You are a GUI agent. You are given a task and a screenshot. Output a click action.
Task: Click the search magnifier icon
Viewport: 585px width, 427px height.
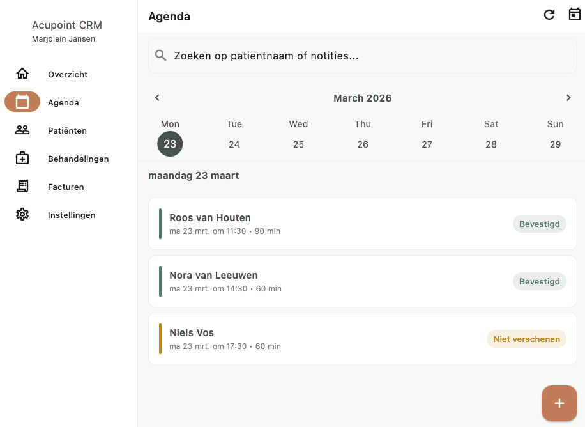[x=160, y=56]
